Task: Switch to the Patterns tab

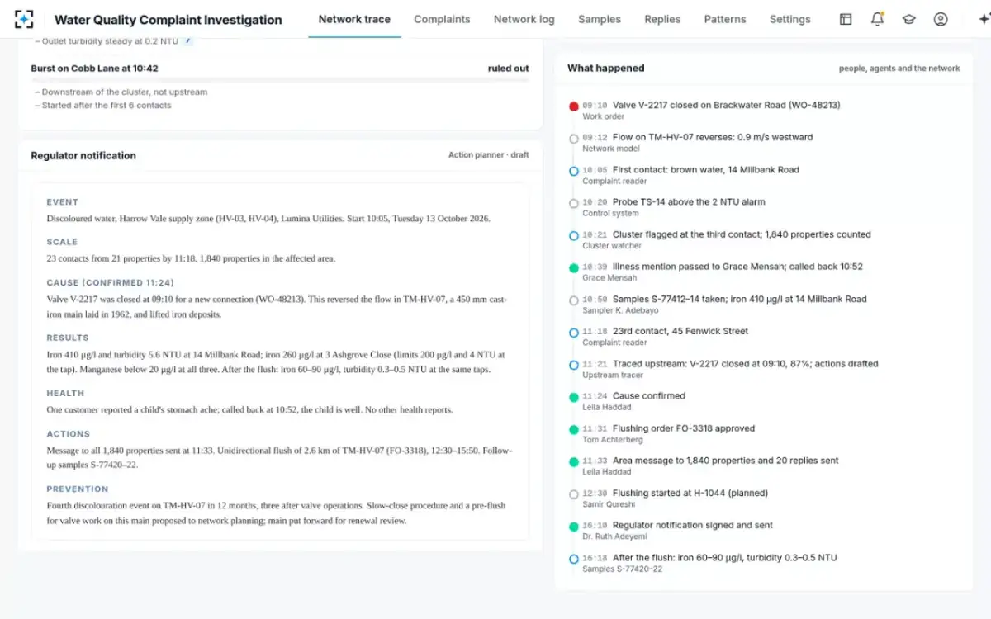Action: [x=725, y=19]
